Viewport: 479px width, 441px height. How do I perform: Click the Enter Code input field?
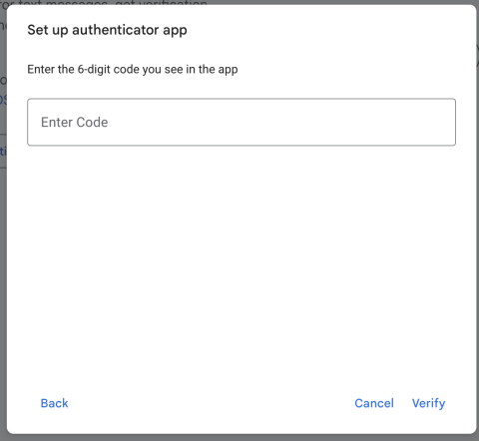[x=241, y=122]
